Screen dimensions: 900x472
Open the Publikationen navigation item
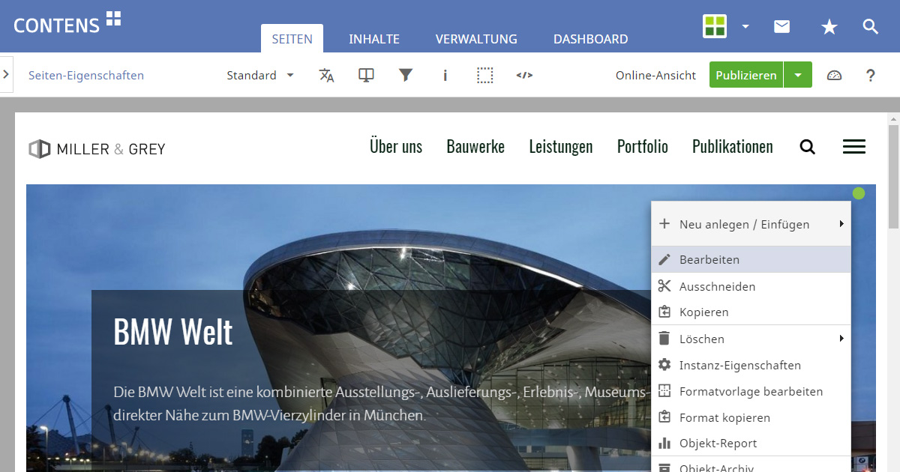click(733, 146)
